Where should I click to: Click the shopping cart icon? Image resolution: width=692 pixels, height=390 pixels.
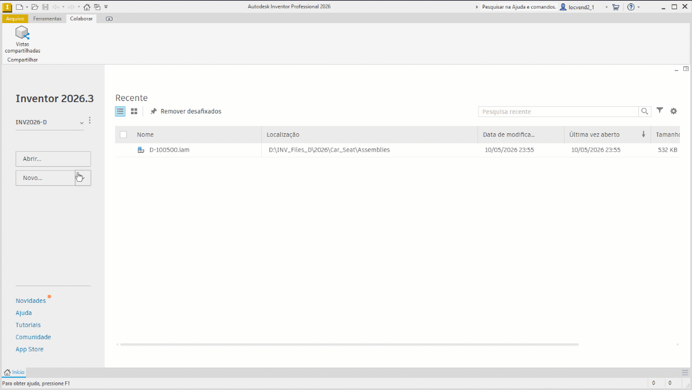(x=615, y=7)
